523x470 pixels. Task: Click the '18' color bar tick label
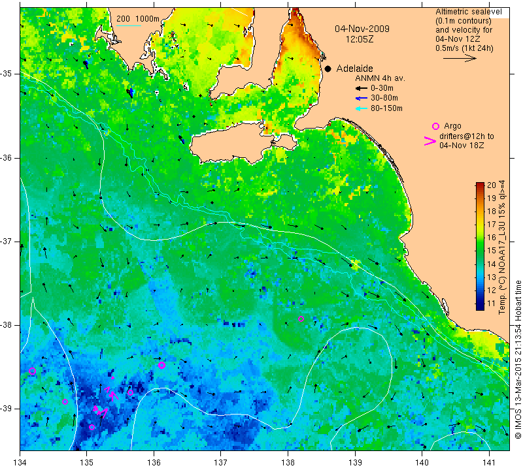point(492,211)
